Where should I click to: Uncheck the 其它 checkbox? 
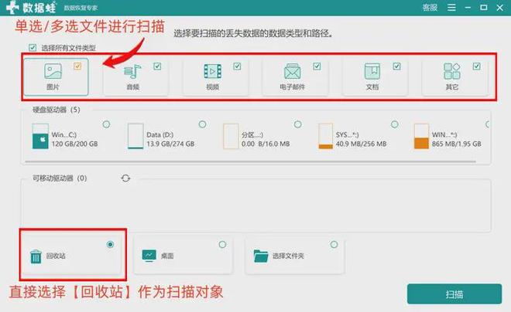click(x=476, y=66)
